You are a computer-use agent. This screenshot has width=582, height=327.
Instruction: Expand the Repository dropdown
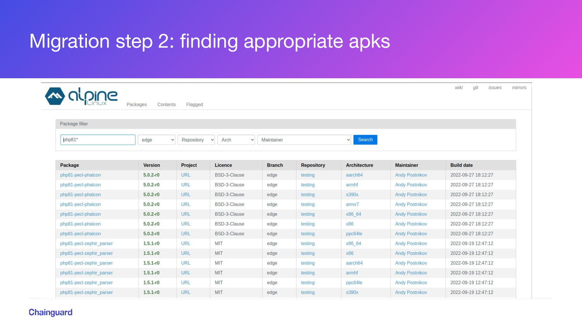[x=196, y=140]
